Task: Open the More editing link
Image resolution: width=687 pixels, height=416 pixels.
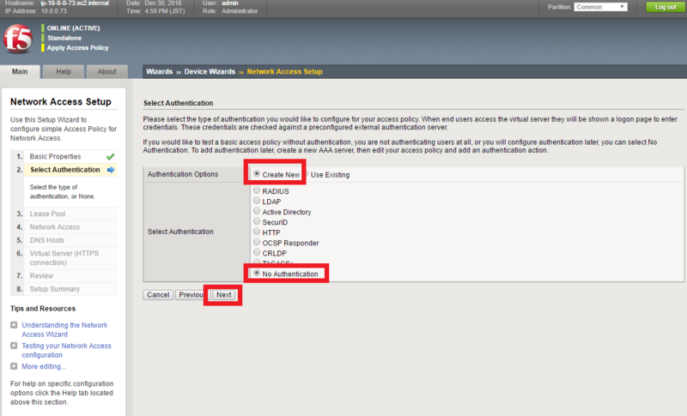Action: tap(44, 366)
